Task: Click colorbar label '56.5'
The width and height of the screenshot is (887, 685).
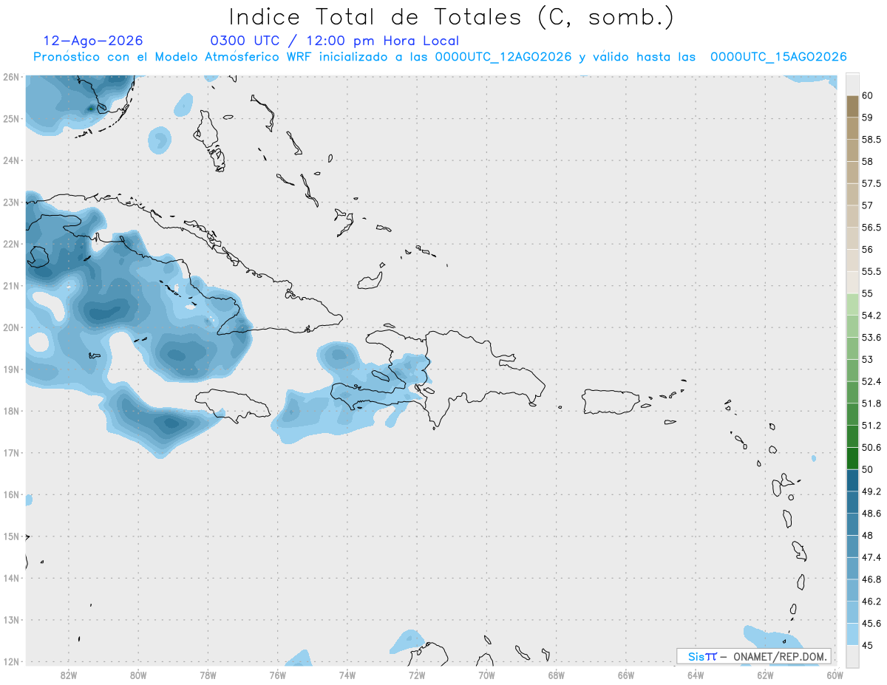Action: (x=871, y=228)
